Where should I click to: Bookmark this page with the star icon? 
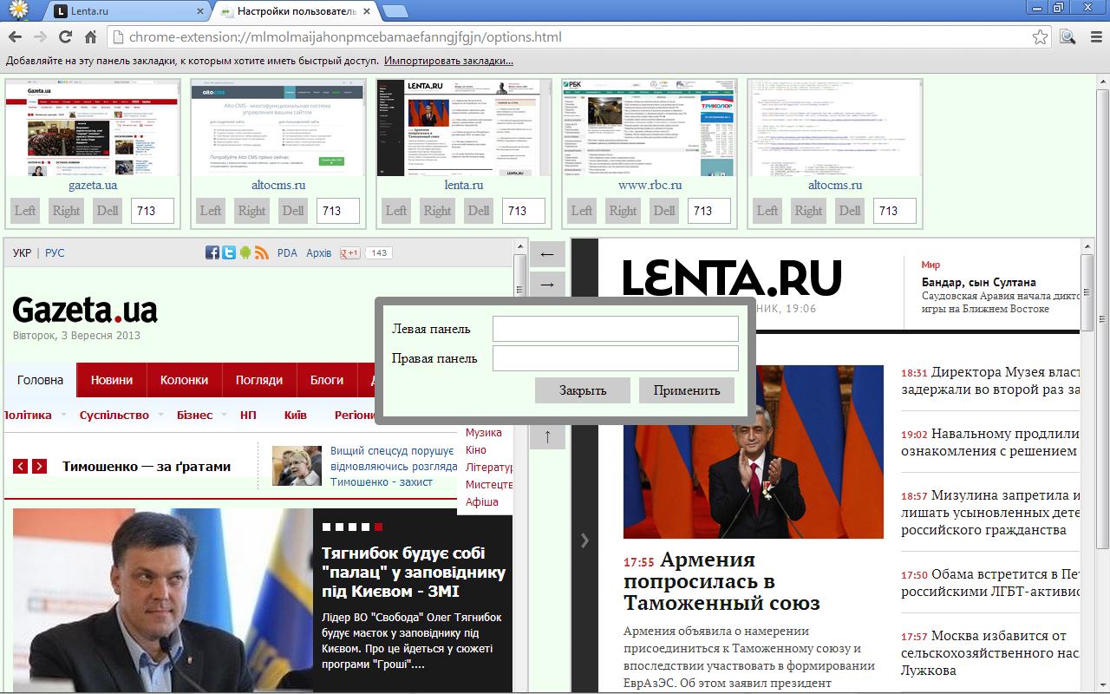1040,37
